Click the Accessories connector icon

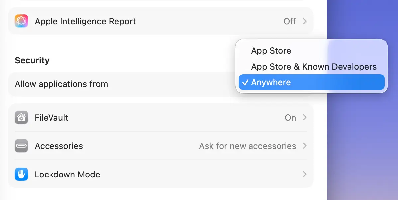coord(21,146)
